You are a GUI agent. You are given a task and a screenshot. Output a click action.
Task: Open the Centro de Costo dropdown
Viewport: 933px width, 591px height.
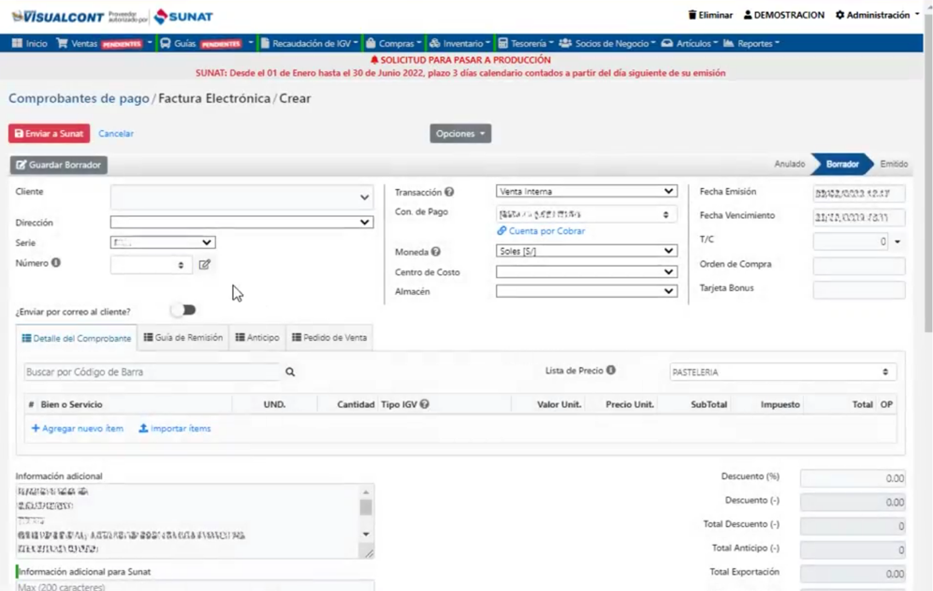point(586,271)
